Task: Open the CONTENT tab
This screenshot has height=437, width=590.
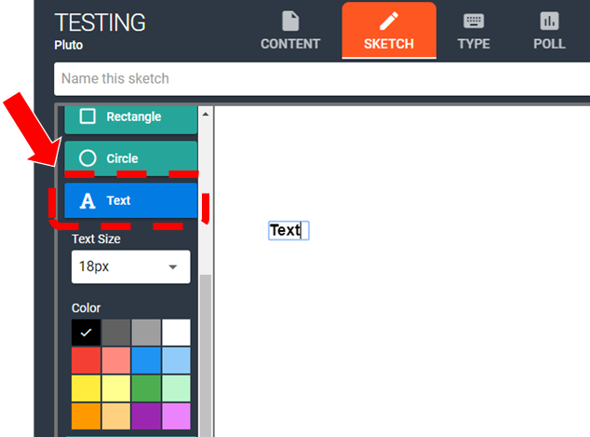Action: pos(290,31)
